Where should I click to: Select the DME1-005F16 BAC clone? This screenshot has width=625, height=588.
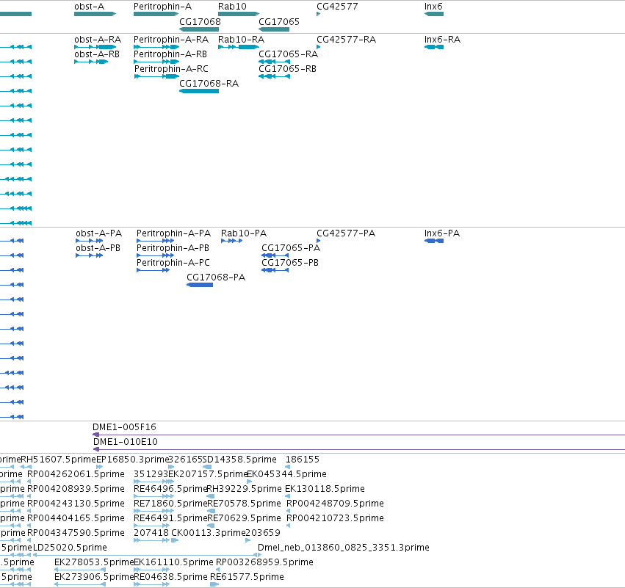coord(358,435)
